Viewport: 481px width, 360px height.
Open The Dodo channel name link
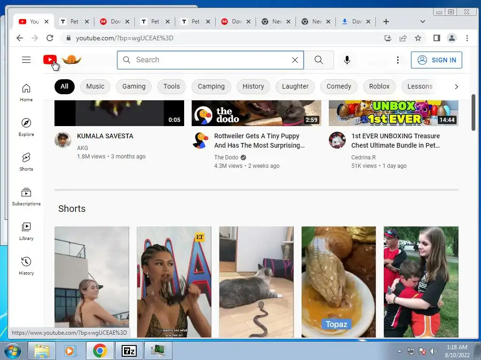pyautogui.click(x=226, y=157)
